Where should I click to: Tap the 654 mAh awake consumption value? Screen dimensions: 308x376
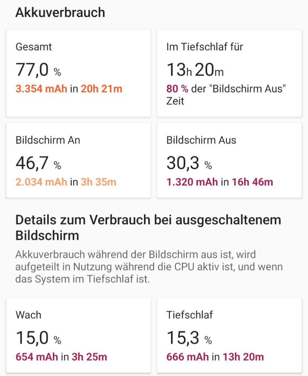[x=37, y=357]
